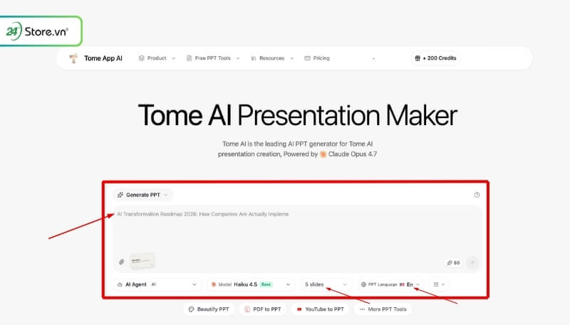Image resolution: width=570 pixels, height=325 pixels.
Task: Select the slide template thumbnail
Action: point(142,261)
